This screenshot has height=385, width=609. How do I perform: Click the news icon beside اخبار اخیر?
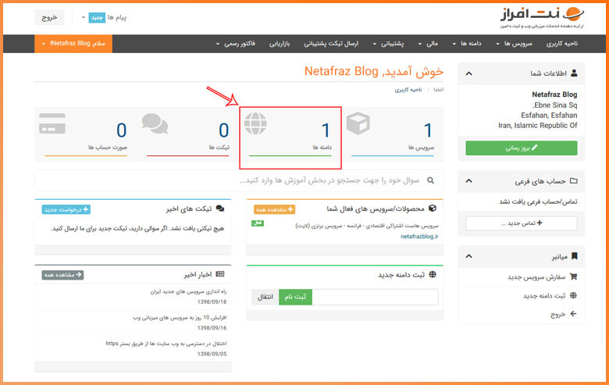(220, 274)
